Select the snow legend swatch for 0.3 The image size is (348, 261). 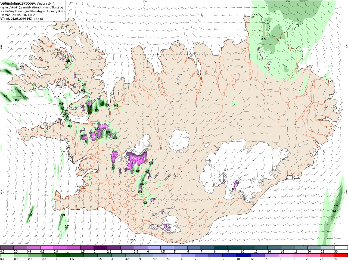coord(20,248)
